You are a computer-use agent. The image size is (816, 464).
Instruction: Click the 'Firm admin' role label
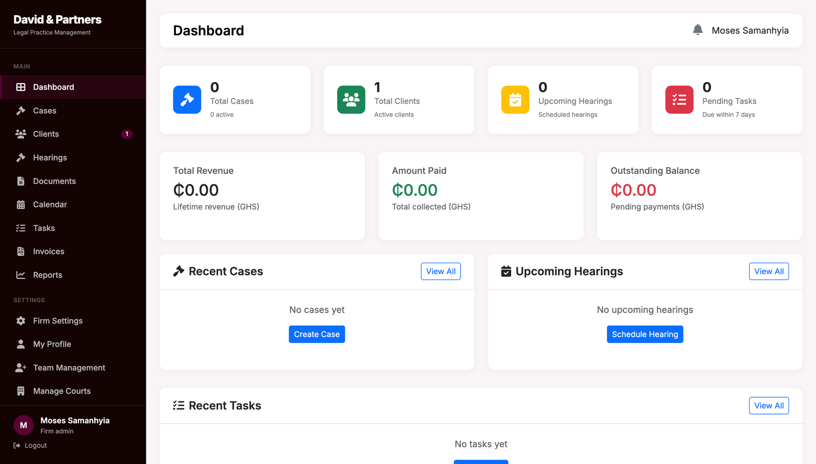coord(57,431)
